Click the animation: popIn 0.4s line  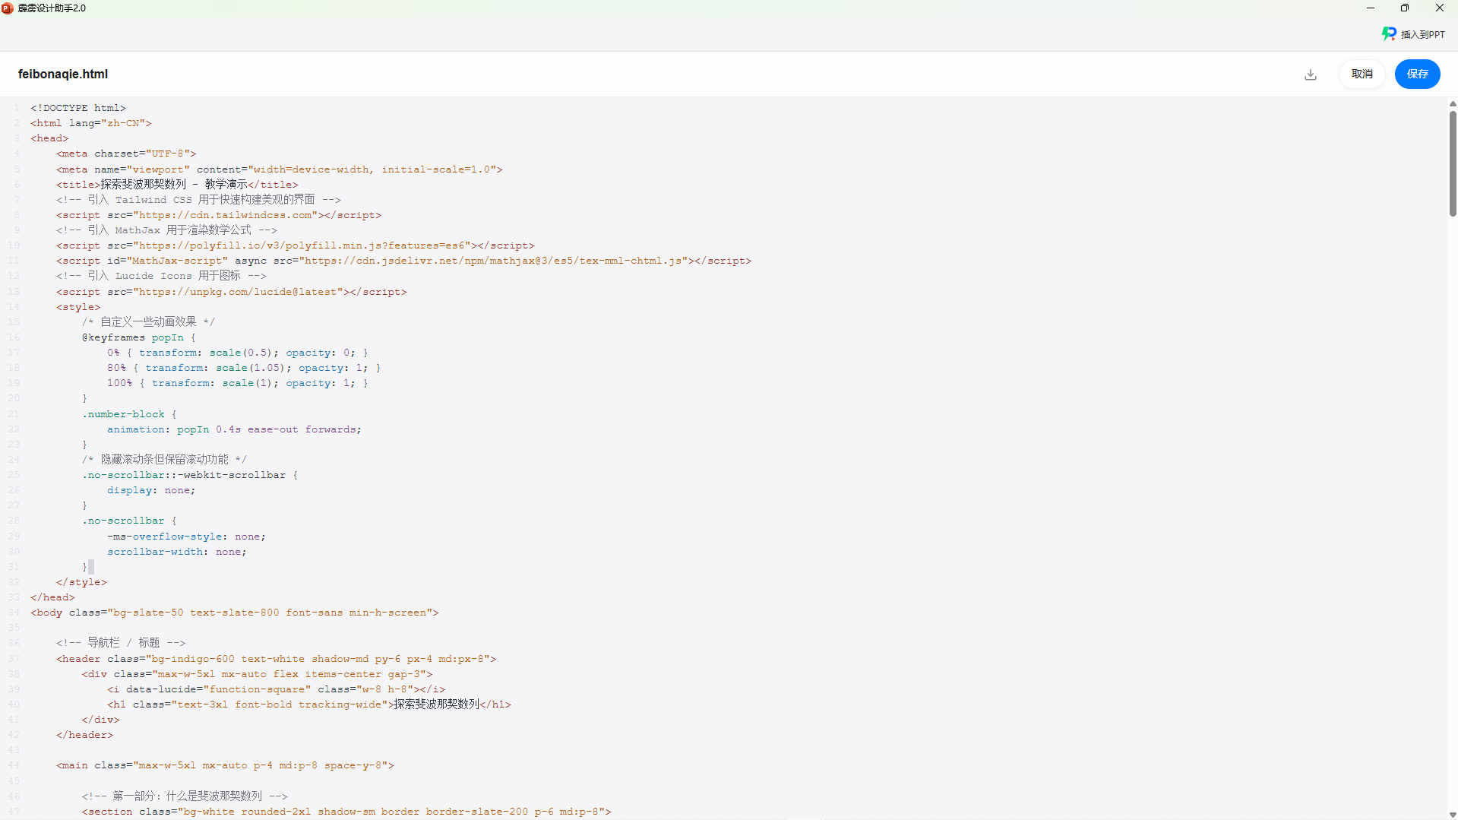[x=234, y=429]
